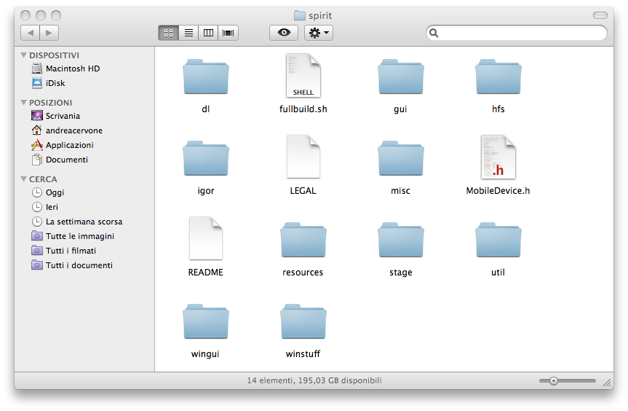Click the LEGAL document icon
This screenshot has height=411, width=628.
coord(303,157)
